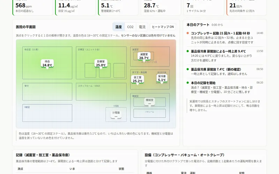This screenshot has height=174, width=279.
Task: Click the 14:40 alert timestamp
Action: point(259,33)
